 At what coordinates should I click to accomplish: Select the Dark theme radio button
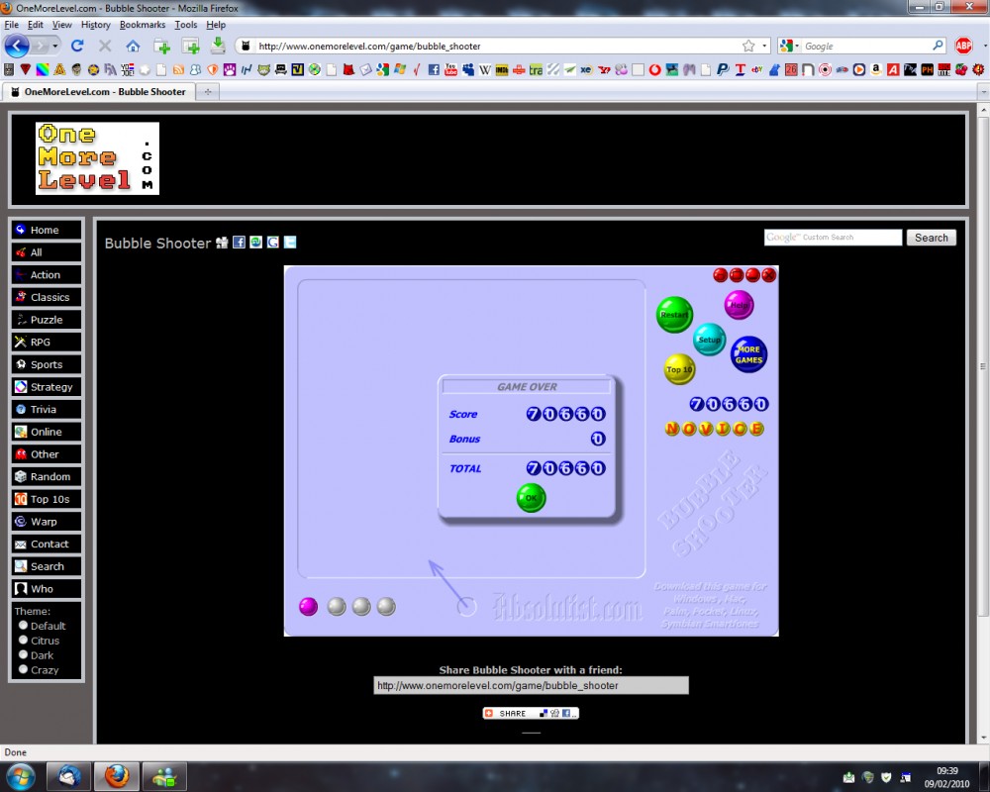24,655
